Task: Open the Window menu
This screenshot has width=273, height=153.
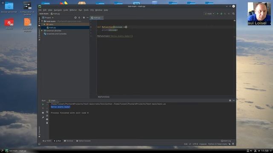Action: [x=99, y=10]
